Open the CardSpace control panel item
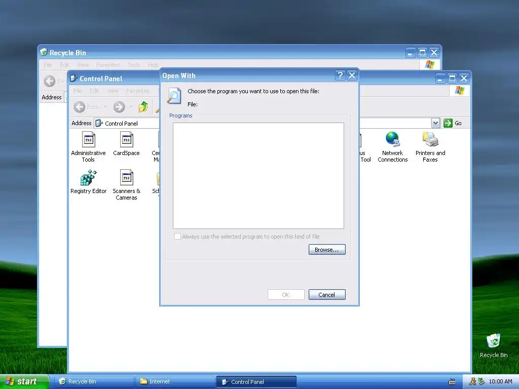The width and height of the screenshot is (519, 389). click(126, 143)
